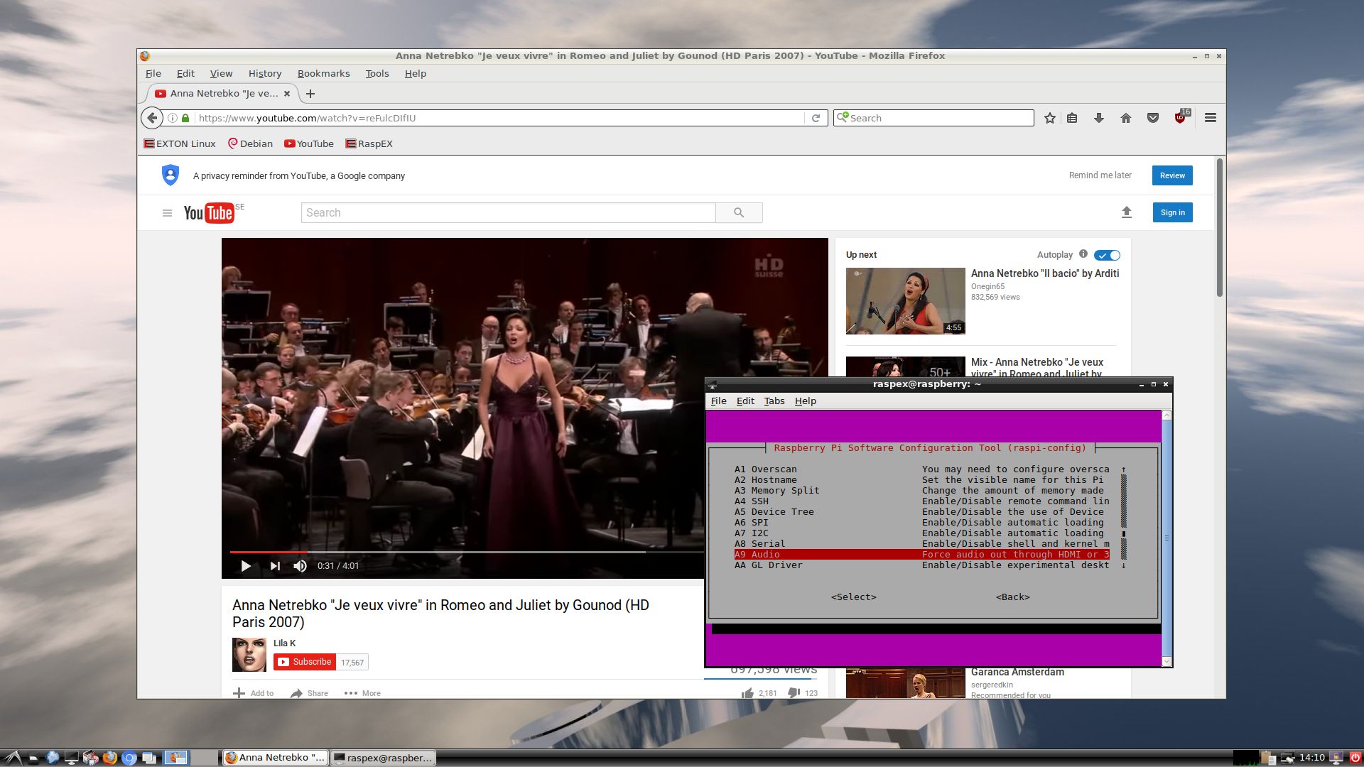
Task: Subscribe to Lila K channel
Action: click(305, 662)
